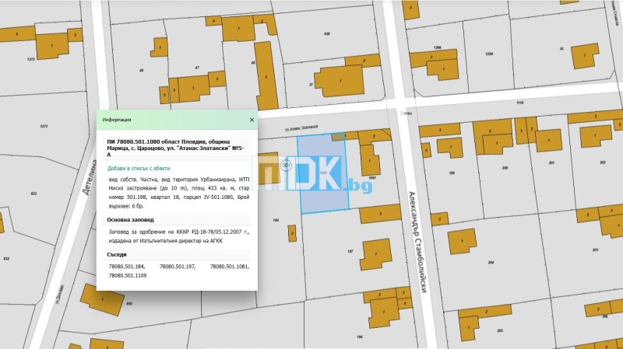The image size is (623, 349).
Task: Click the Информация panel title bar
Action: (x=171, y=120)
